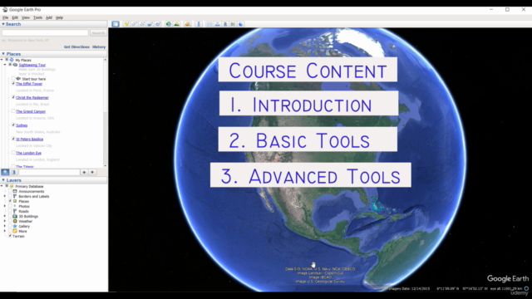The height and width of the screenshot is (299, 532).
Task: Click the Record a Tour icon
Action: (x=158, y=24)
